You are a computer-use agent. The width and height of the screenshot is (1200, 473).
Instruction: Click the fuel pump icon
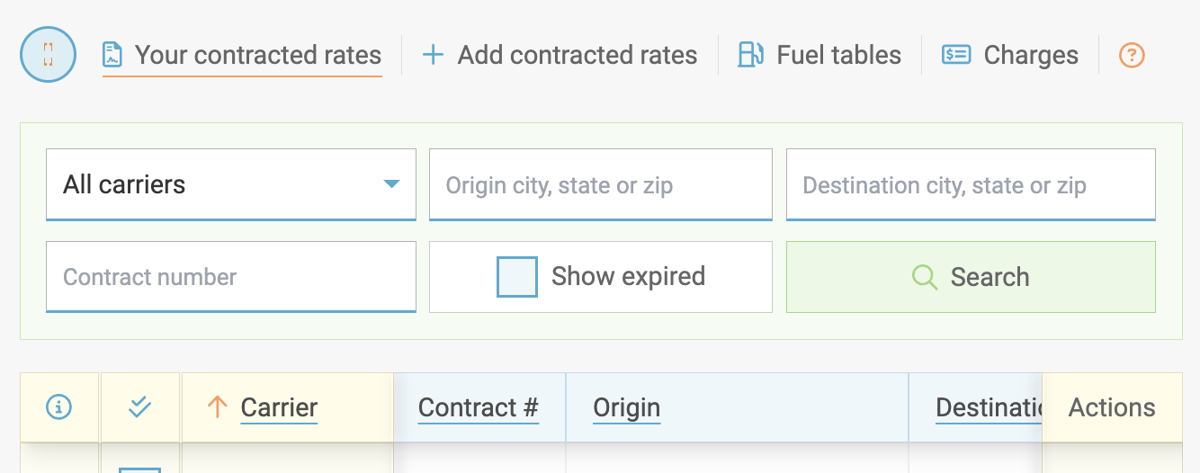[x=750, y=55]
